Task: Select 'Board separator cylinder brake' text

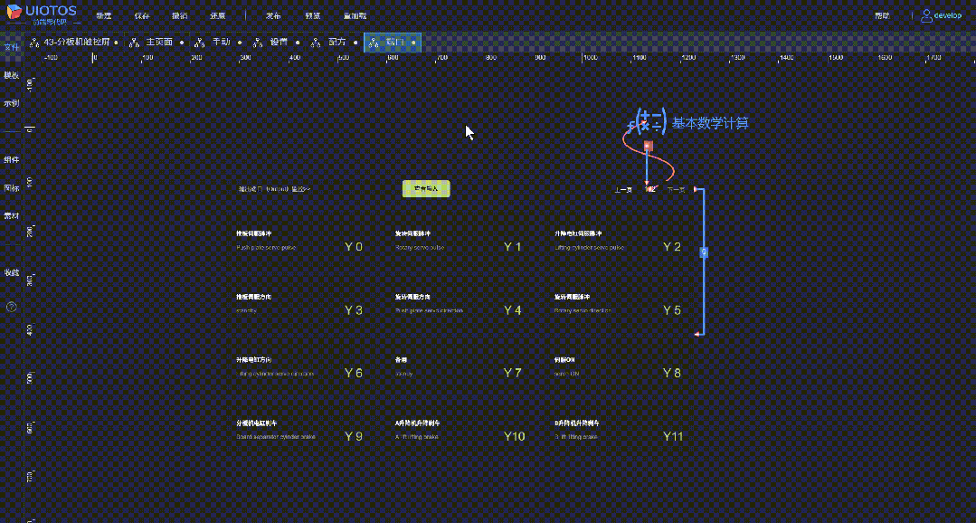Action: pos(277,437)
